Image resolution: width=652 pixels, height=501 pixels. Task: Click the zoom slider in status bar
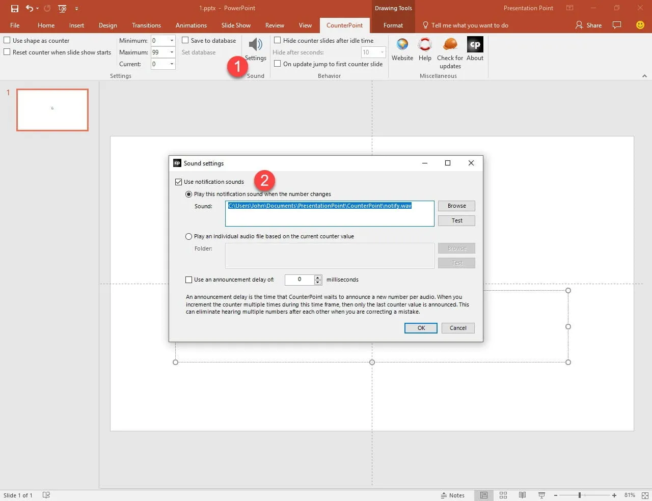click(580, 495)
